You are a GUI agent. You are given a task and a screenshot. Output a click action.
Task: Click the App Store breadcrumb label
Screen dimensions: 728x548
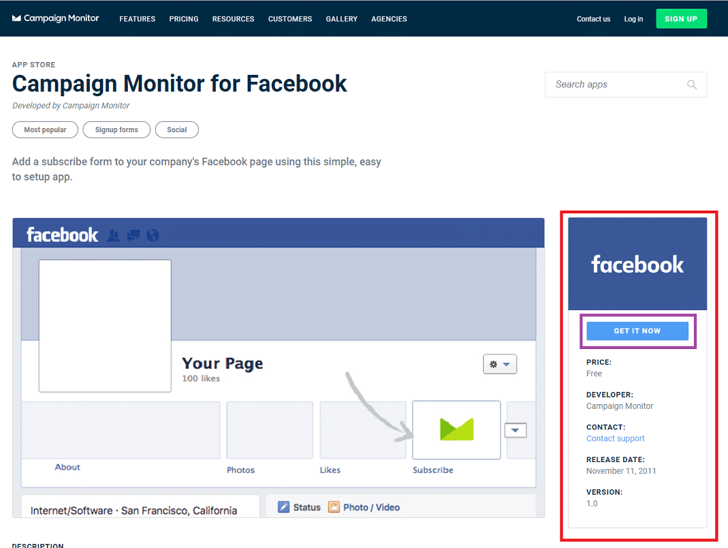[33, 65]
